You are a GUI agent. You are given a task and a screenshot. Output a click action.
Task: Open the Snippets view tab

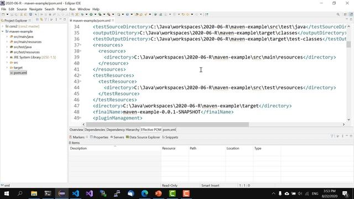(x=170, y=137)
